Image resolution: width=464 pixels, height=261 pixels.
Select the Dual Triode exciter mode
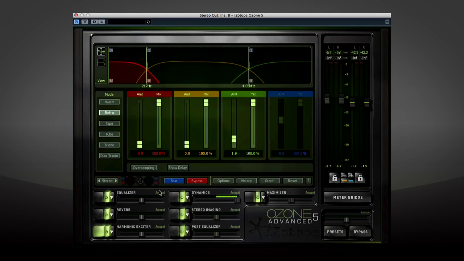(109, 156)
